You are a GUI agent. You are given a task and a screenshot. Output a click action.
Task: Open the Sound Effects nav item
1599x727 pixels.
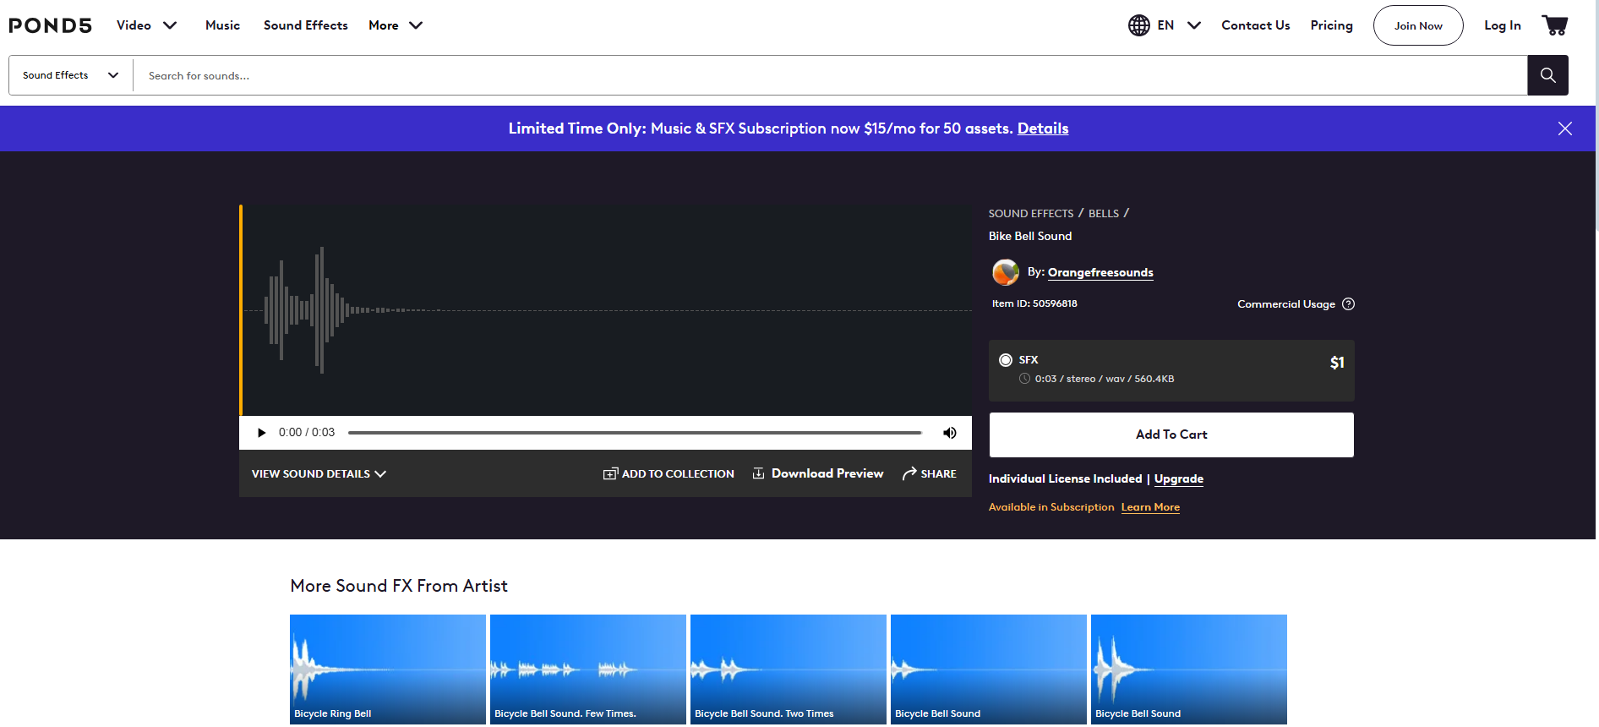[305, 25]
